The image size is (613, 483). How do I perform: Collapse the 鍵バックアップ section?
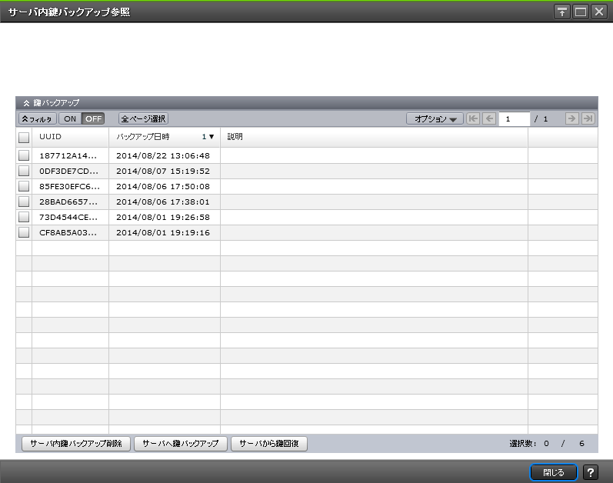click(x=26, y=103)
